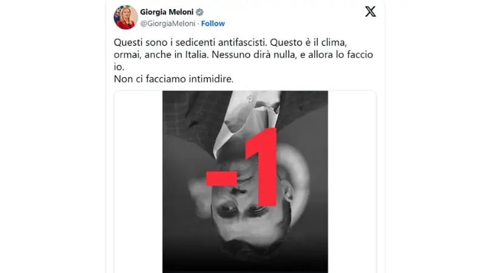Click the phrase 'Questo è il clima,'
Image resolution: width=486 pixels, height=273 pixels.
point(309,42)
